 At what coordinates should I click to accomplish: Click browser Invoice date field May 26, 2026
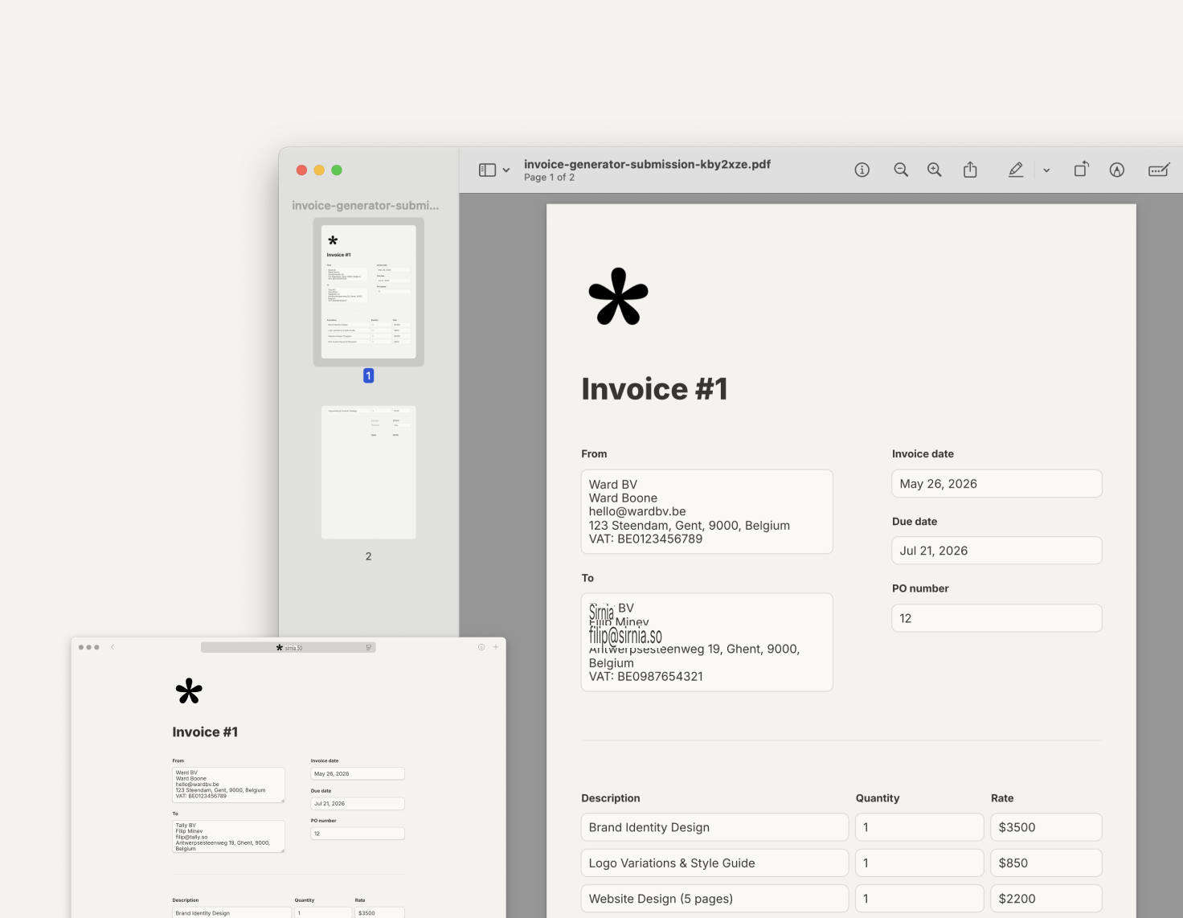(x=358, y=773)
